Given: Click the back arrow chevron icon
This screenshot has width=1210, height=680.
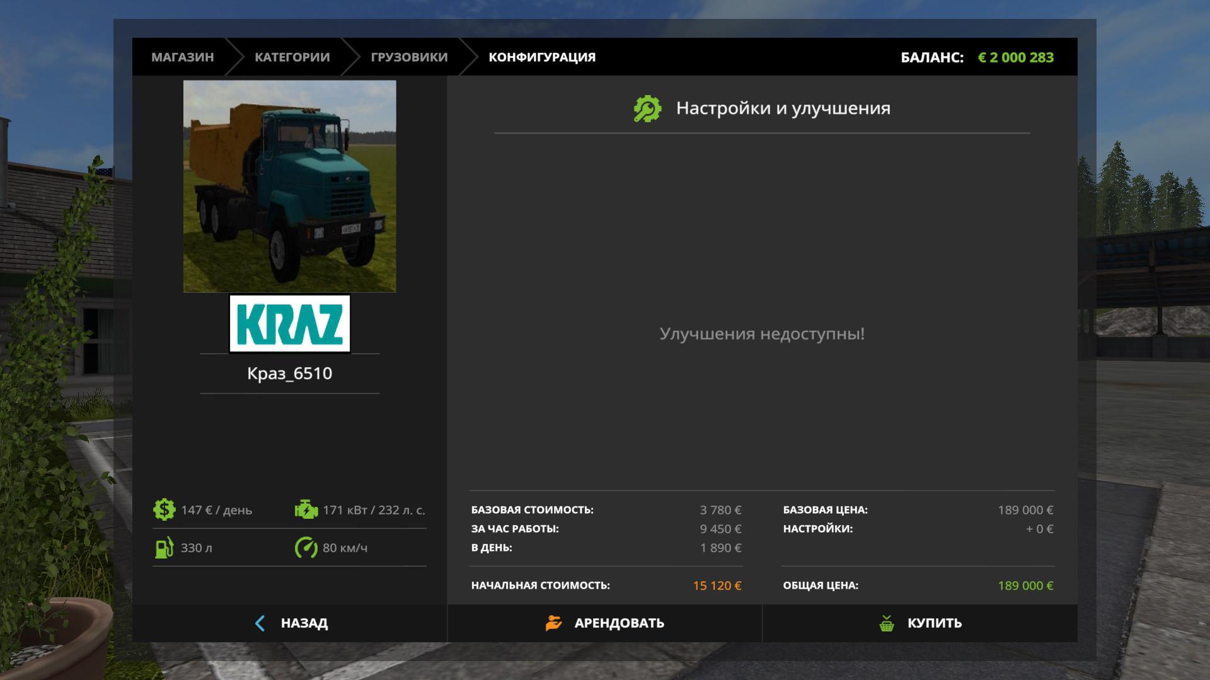Looking at the screenshot, I should click(260, 623).
